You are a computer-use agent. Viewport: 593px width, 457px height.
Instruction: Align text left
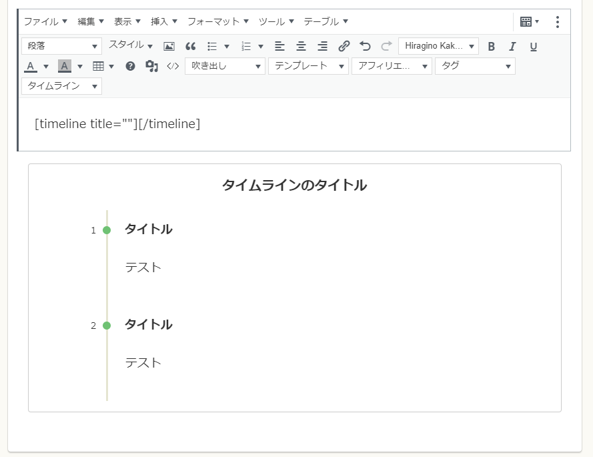tap(279, 46)
